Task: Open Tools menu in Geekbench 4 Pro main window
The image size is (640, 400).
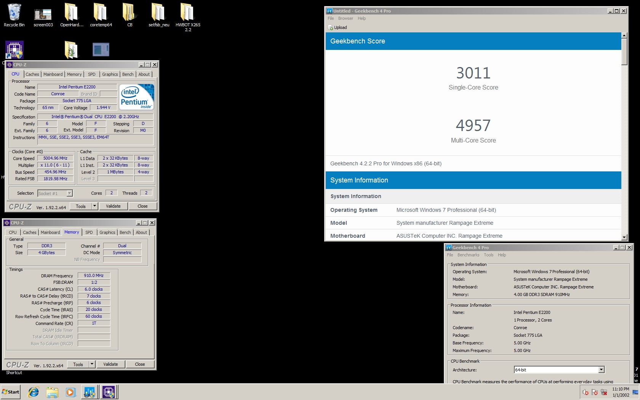Action: pyautogui.click(x=488, y=255)
